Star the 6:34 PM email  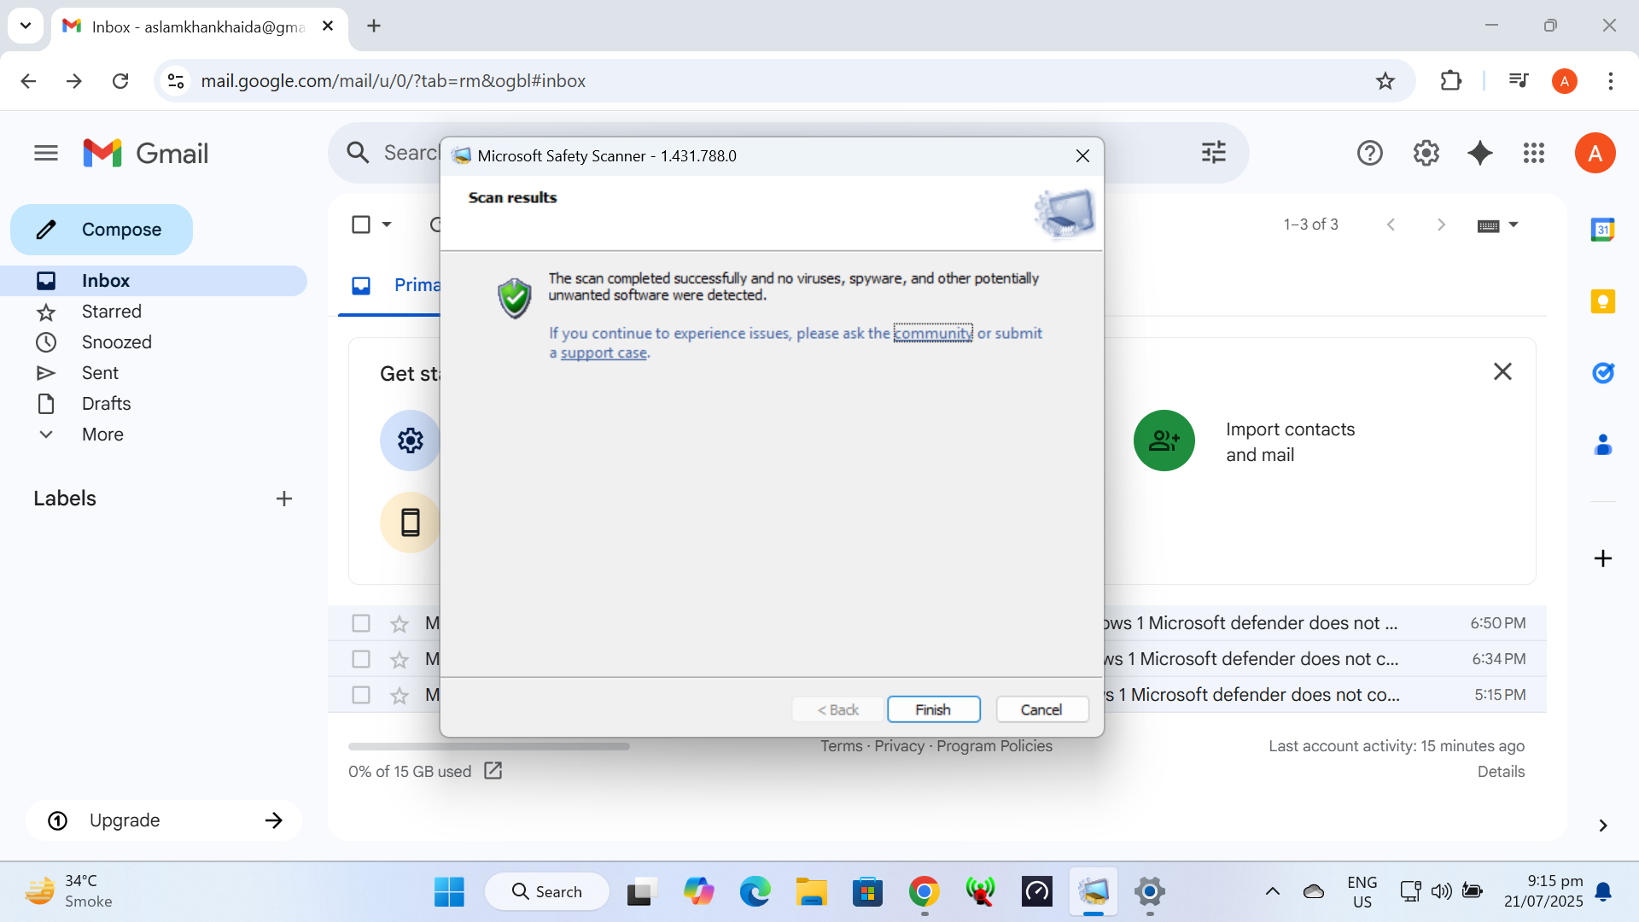[399, 659]
